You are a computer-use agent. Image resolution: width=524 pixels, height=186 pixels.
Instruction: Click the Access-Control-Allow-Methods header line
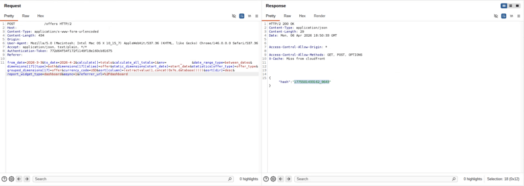tap(315, 55)
